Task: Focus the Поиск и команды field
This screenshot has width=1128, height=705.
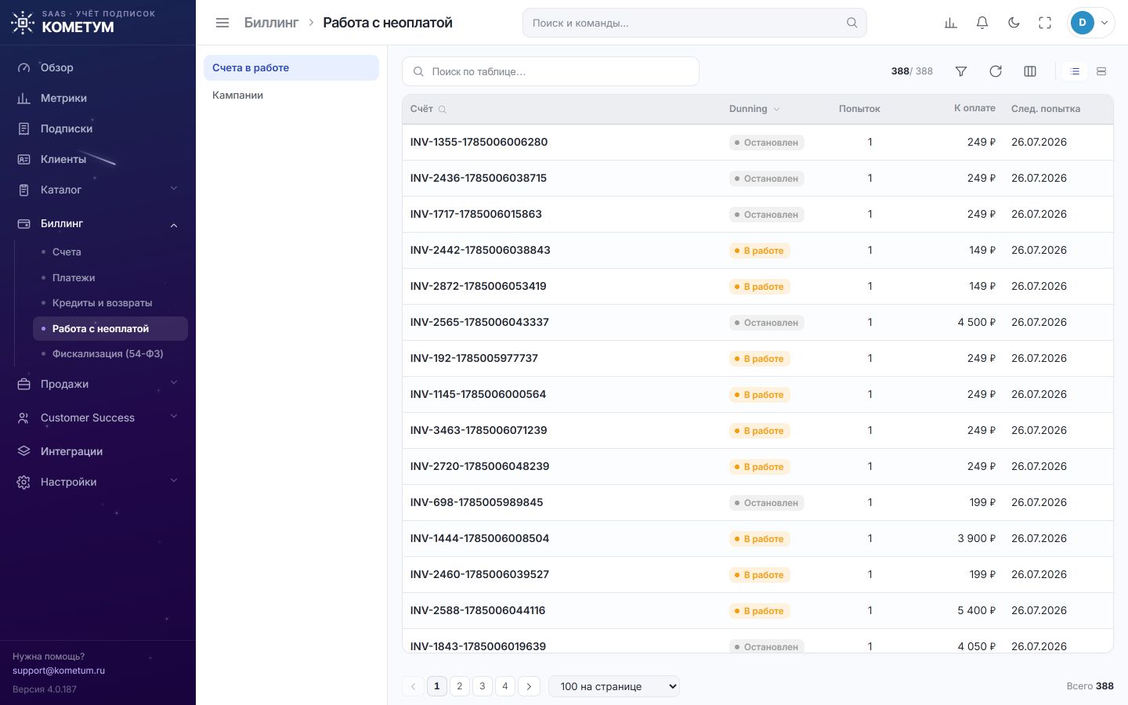Action: click(x=695, y=23)
